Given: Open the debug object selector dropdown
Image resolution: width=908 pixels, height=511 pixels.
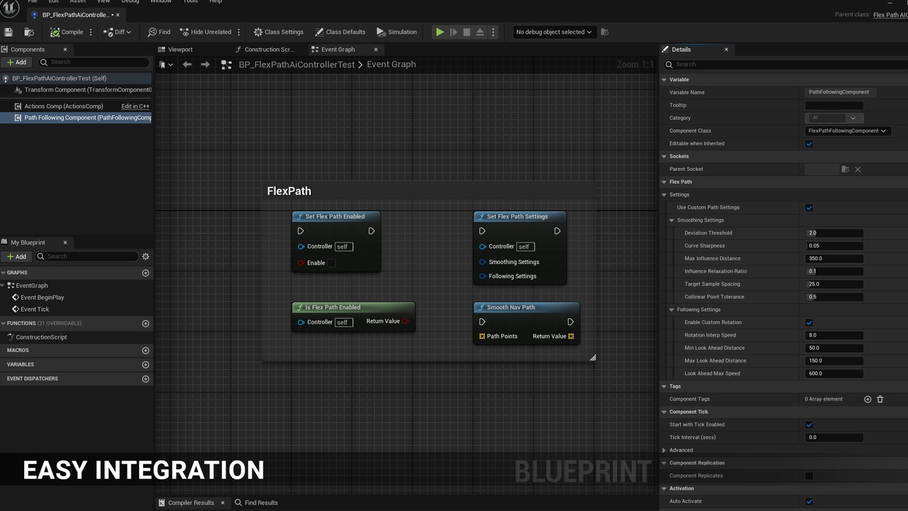Looking at the screenshot, I should point(553,32).
